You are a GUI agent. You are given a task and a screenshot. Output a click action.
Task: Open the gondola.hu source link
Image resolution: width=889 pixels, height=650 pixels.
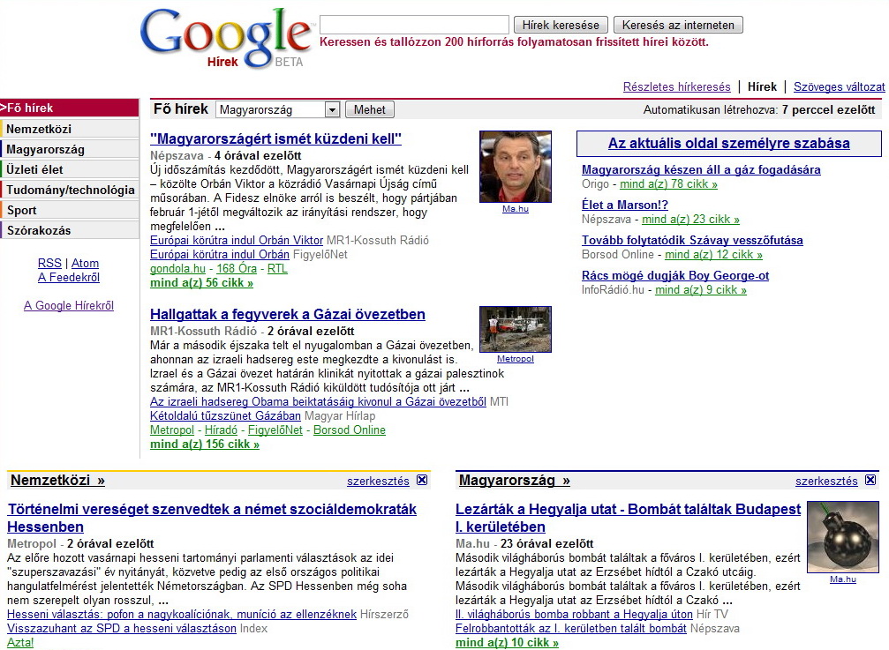tap(177, 269)
